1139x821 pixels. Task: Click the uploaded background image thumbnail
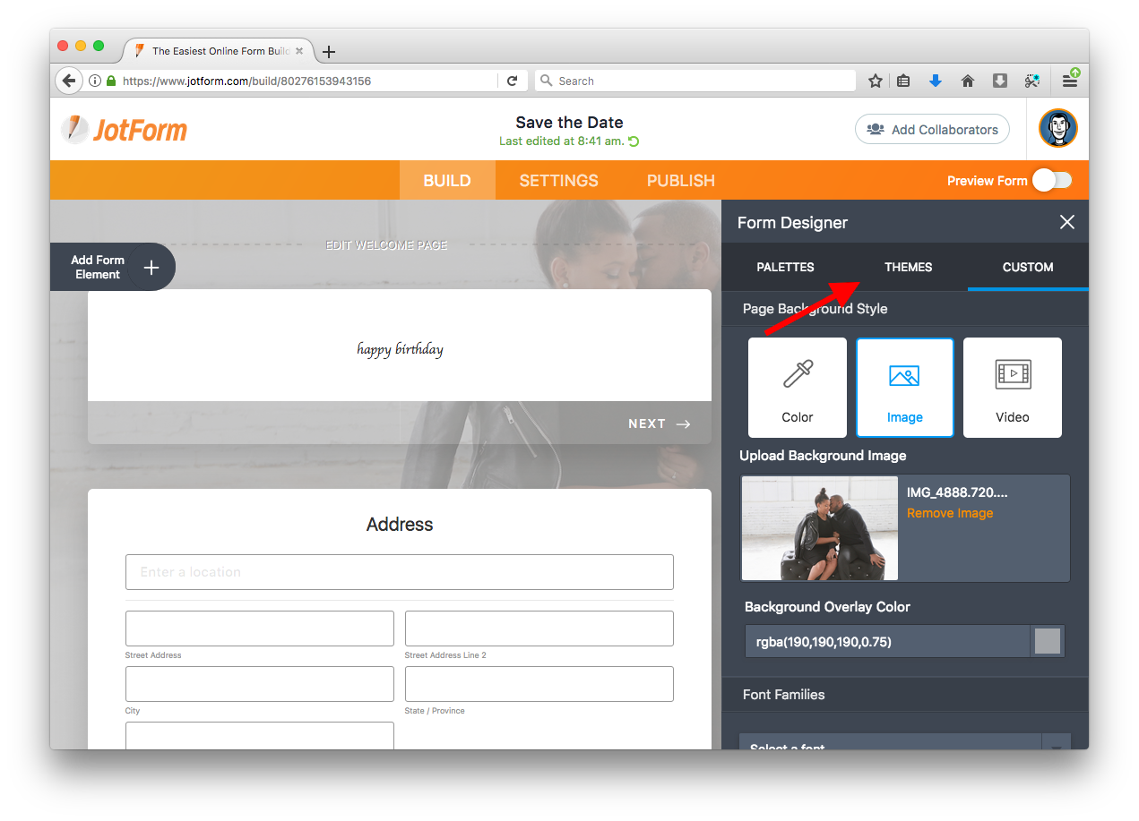pos(818,528)
